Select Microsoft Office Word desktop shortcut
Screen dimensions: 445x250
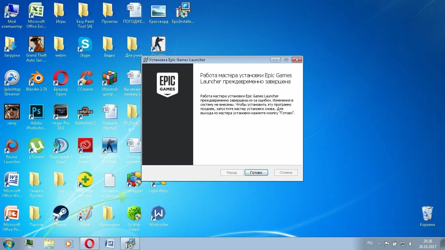12,185
